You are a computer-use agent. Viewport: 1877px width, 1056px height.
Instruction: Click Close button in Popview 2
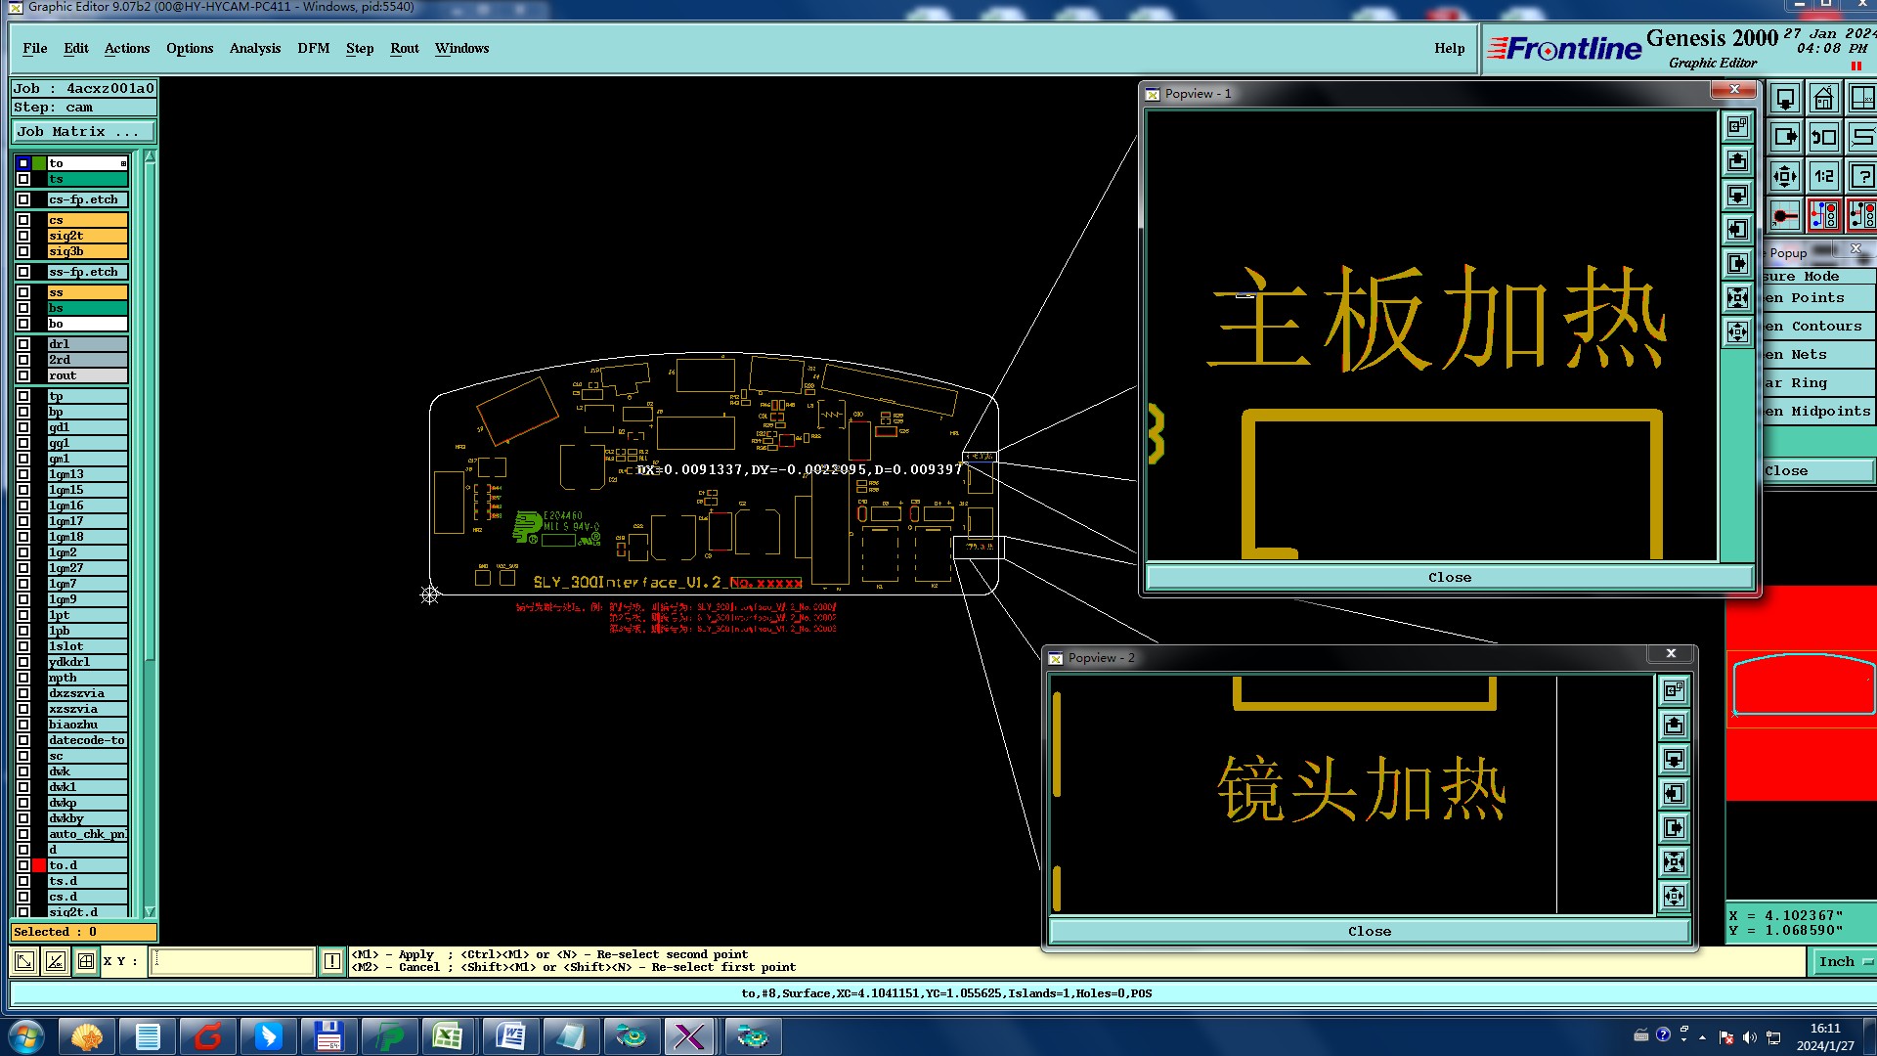[x=1369, y=932]
